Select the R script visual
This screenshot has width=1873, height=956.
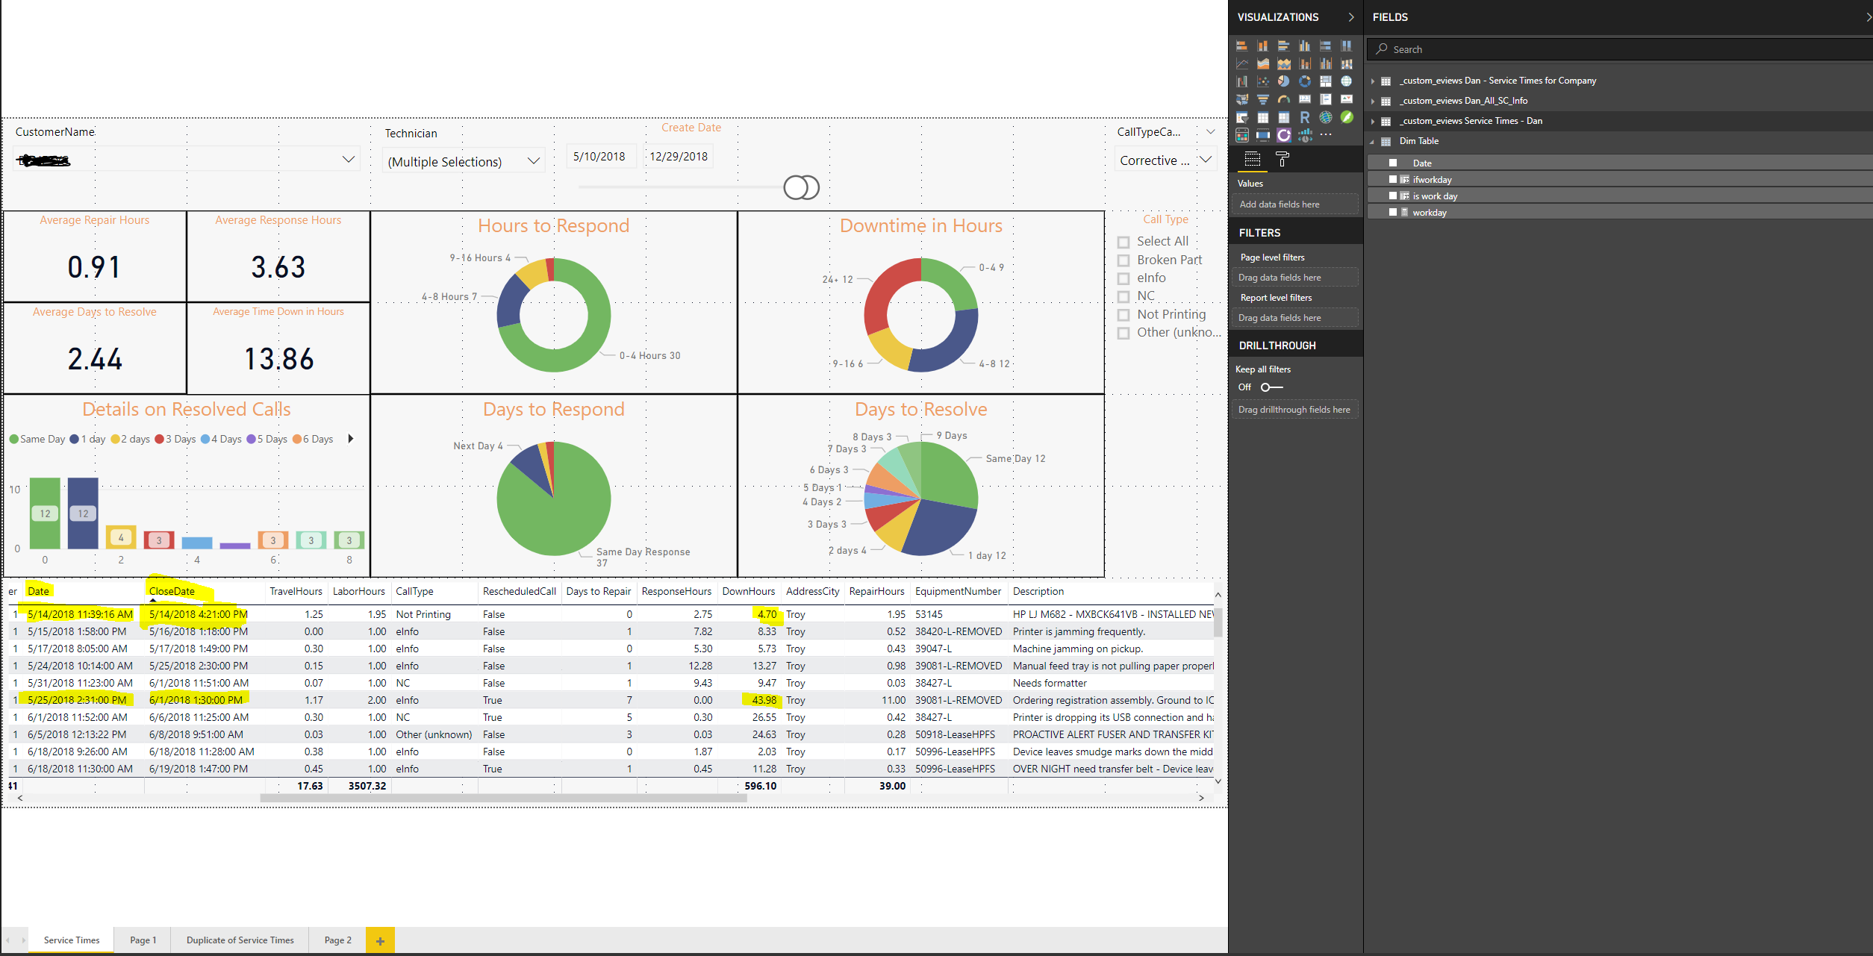point(1305,117)
